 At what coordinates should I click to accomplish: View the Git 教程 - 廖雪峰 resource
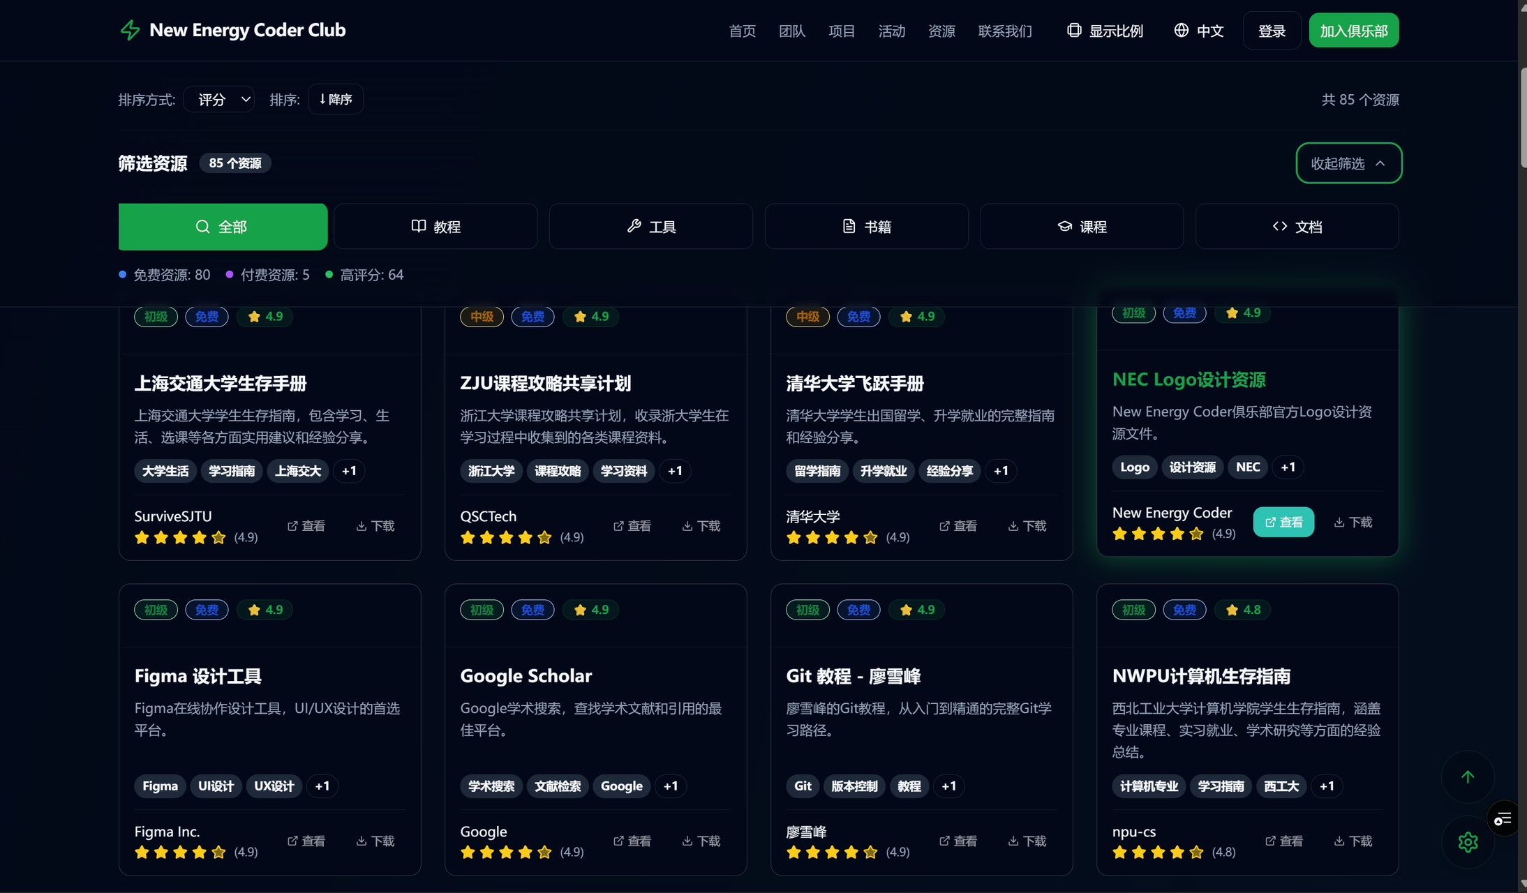[958, 841]
